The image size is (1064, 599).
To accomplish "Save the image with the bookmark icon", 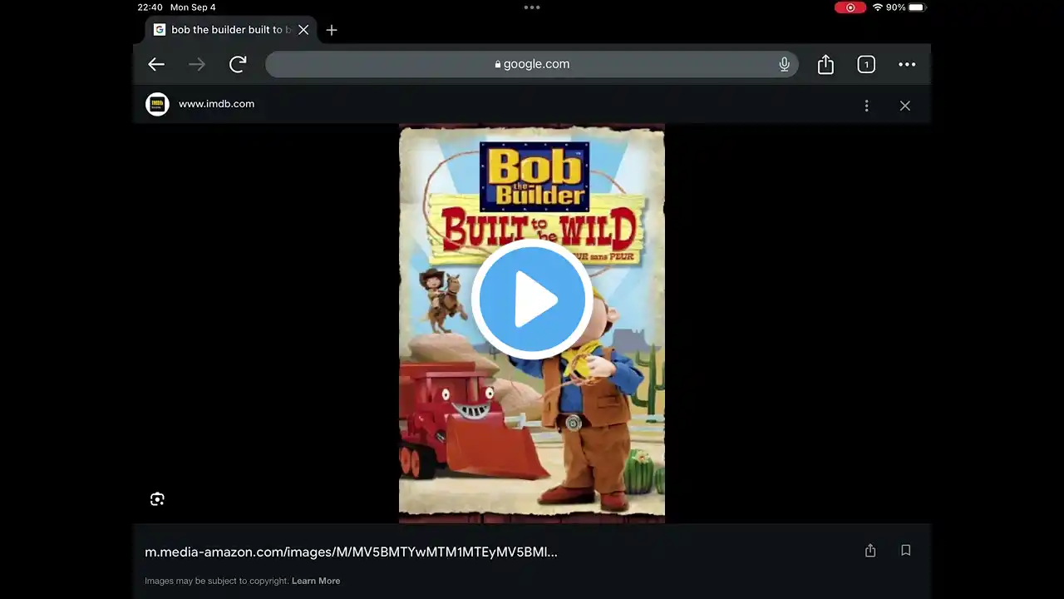I will point(906,551).
